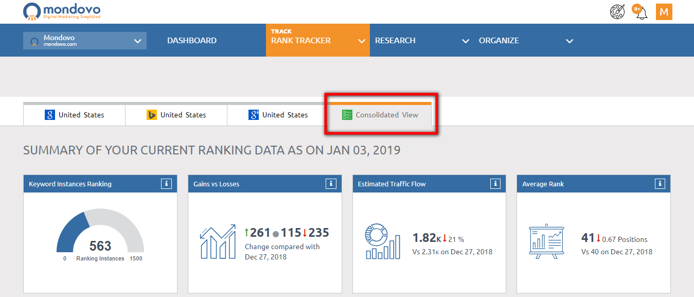Go to the Dashboard menu
This screenshot has width=694, height=297.
192,41
